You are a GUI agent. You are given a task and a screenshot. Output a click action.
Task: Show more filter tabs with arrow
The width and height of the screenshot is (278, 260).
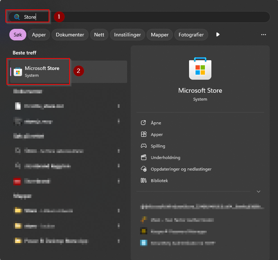(218, 35)
